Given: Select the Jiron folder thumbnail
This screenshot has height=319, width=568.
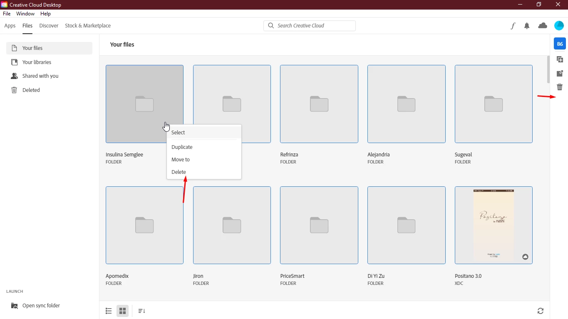Looking at the screenshot, I should 232,225.
